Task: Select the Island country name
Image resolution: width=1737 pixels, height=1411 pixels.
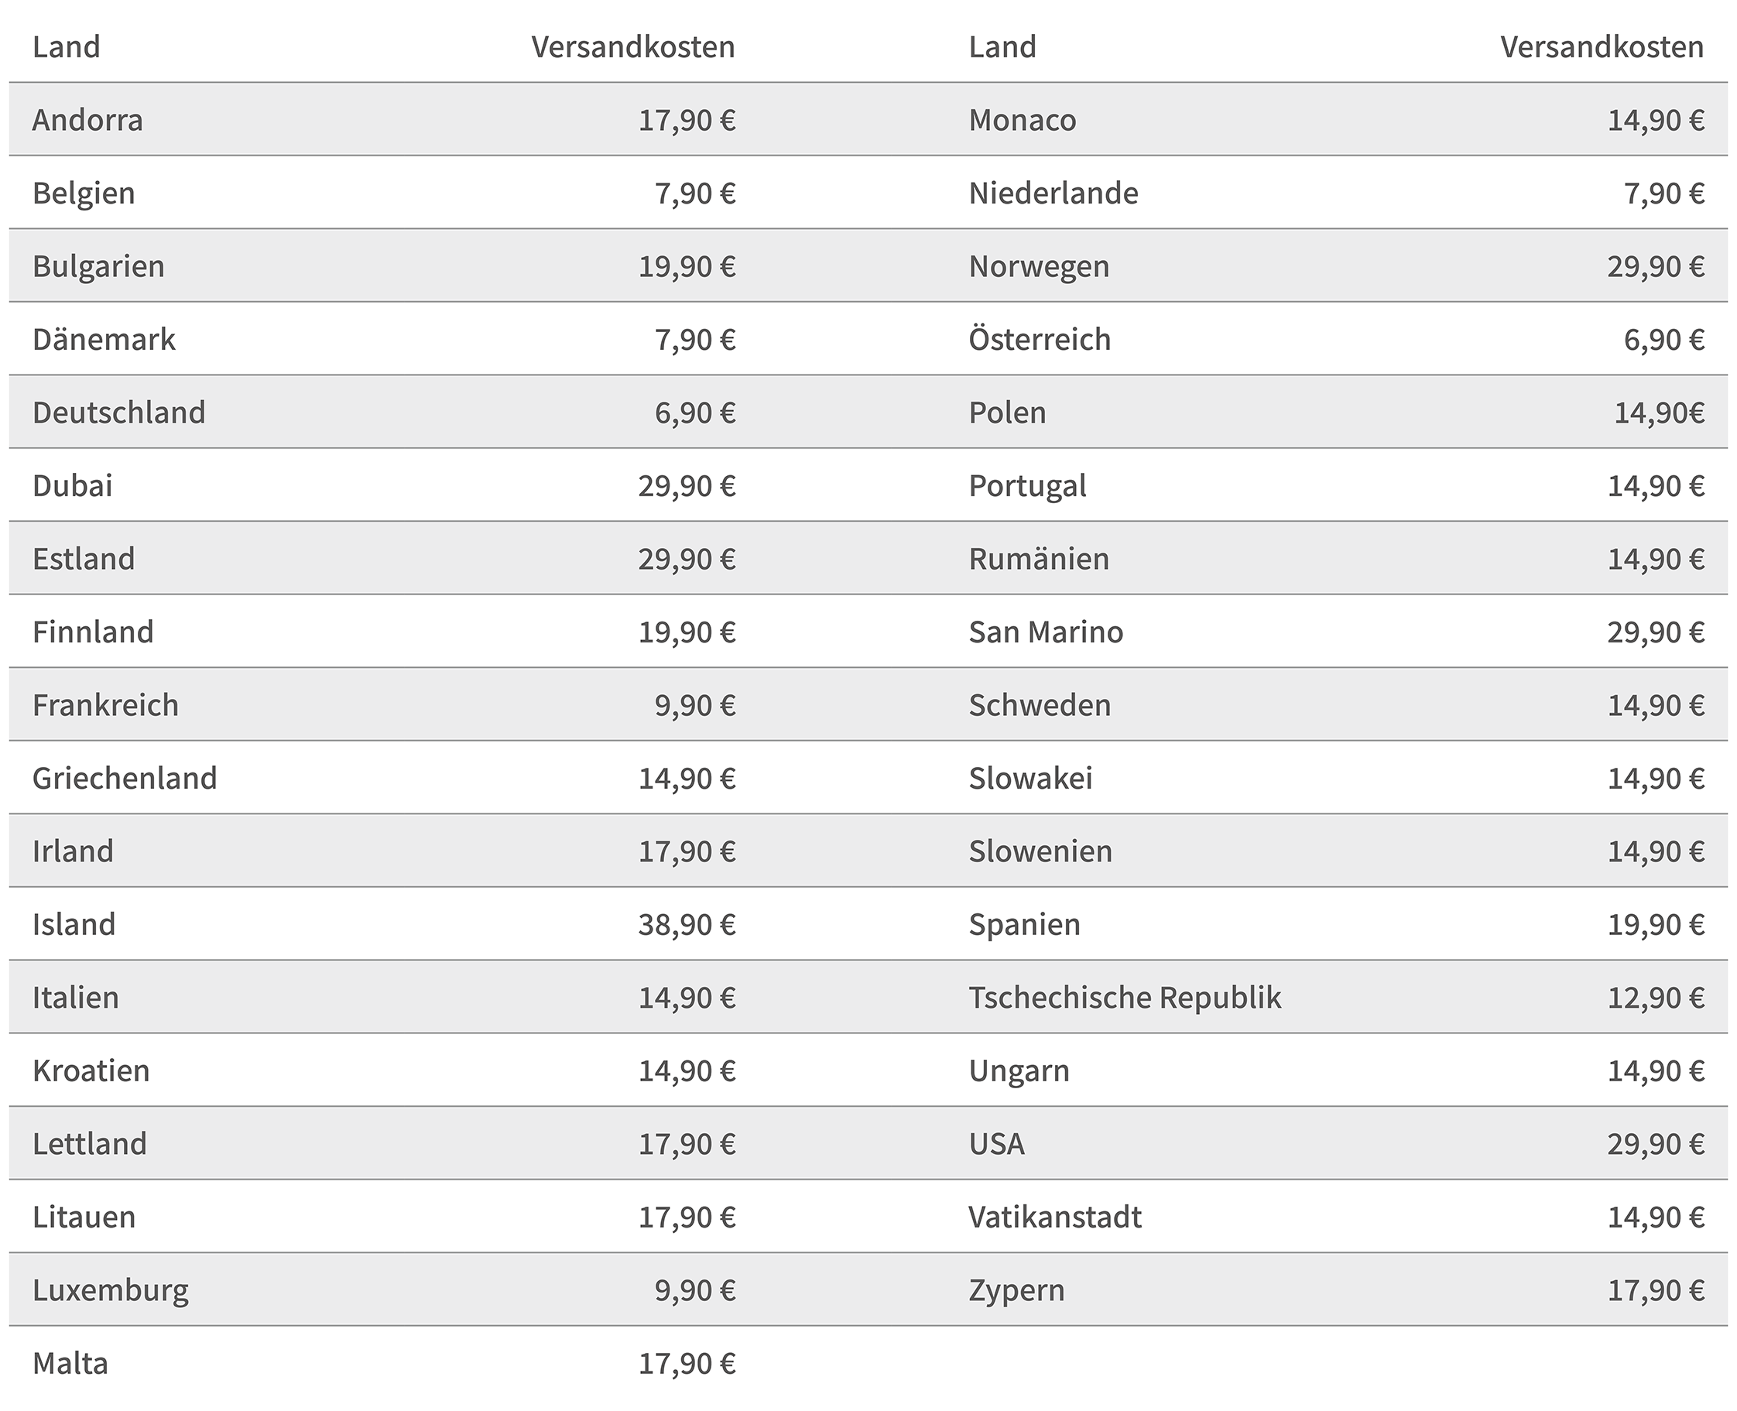Action: click(74, 925)
